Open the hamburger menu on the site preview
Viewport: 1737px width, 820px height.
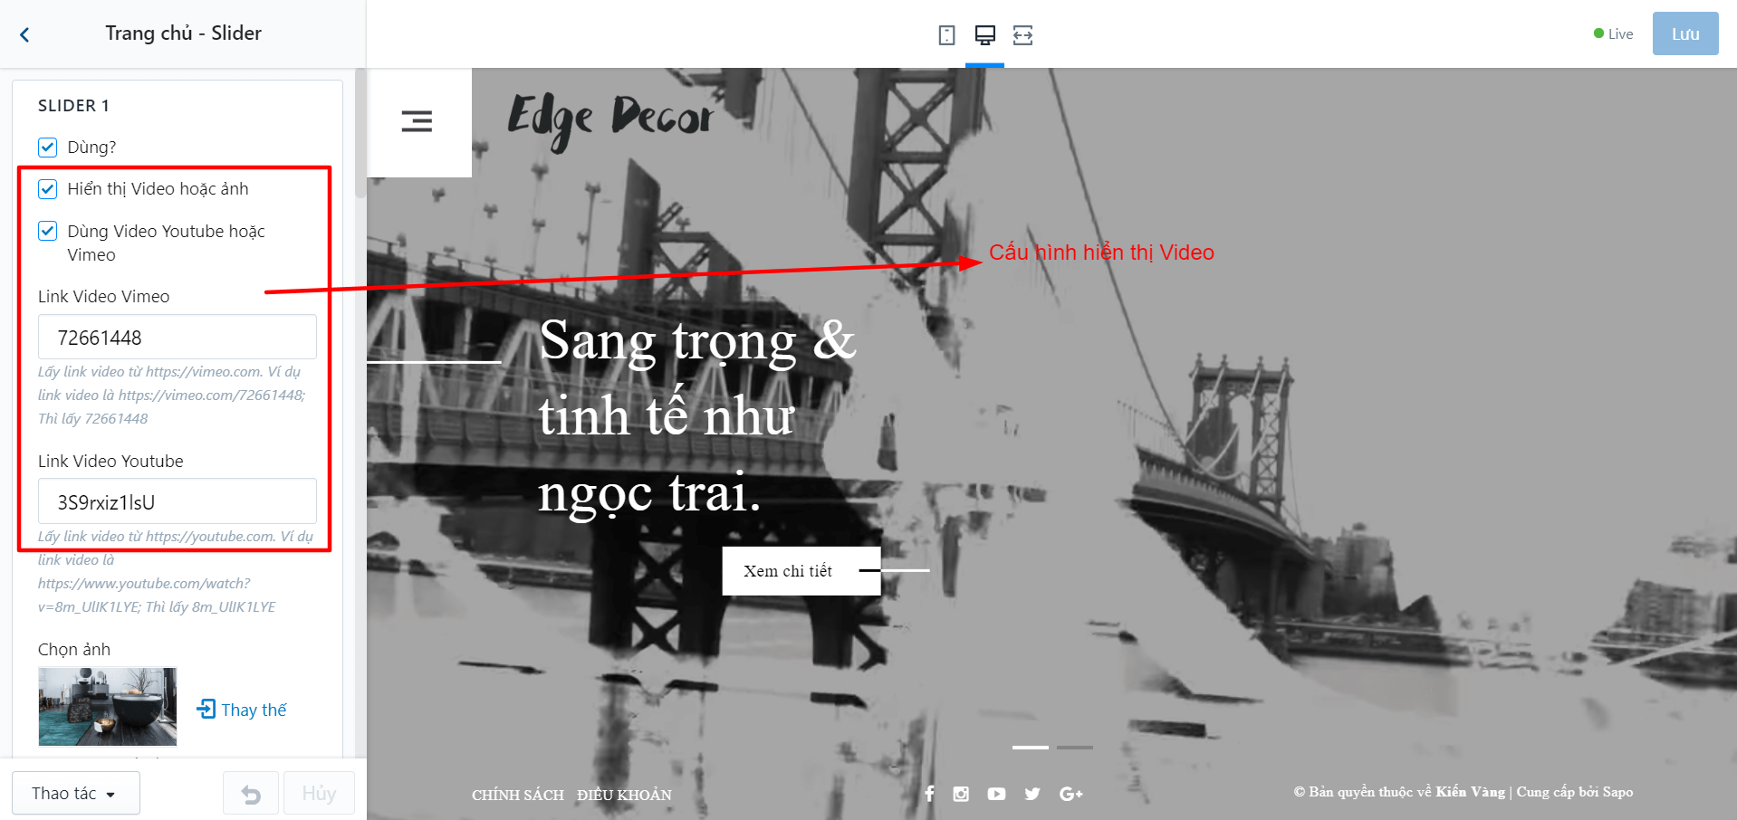(x=417, y=121)
